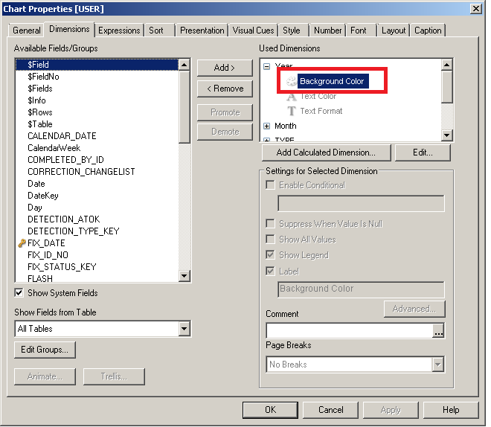This screenshot has width=491, height=427.
Task: Select DateKey field
Action: [x=97, y=196]
